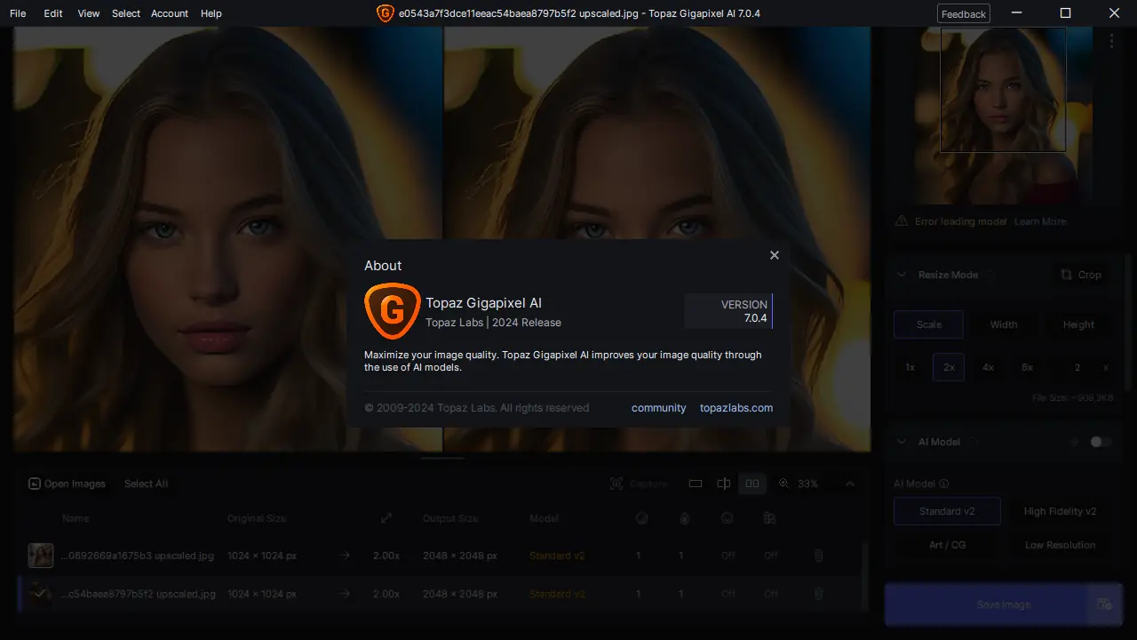Click the Save Image button
The image size is (1137, 640).
pos(985,604)
